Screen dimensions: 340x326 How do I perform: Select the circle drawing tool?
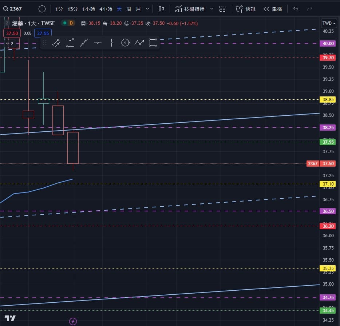125,43
